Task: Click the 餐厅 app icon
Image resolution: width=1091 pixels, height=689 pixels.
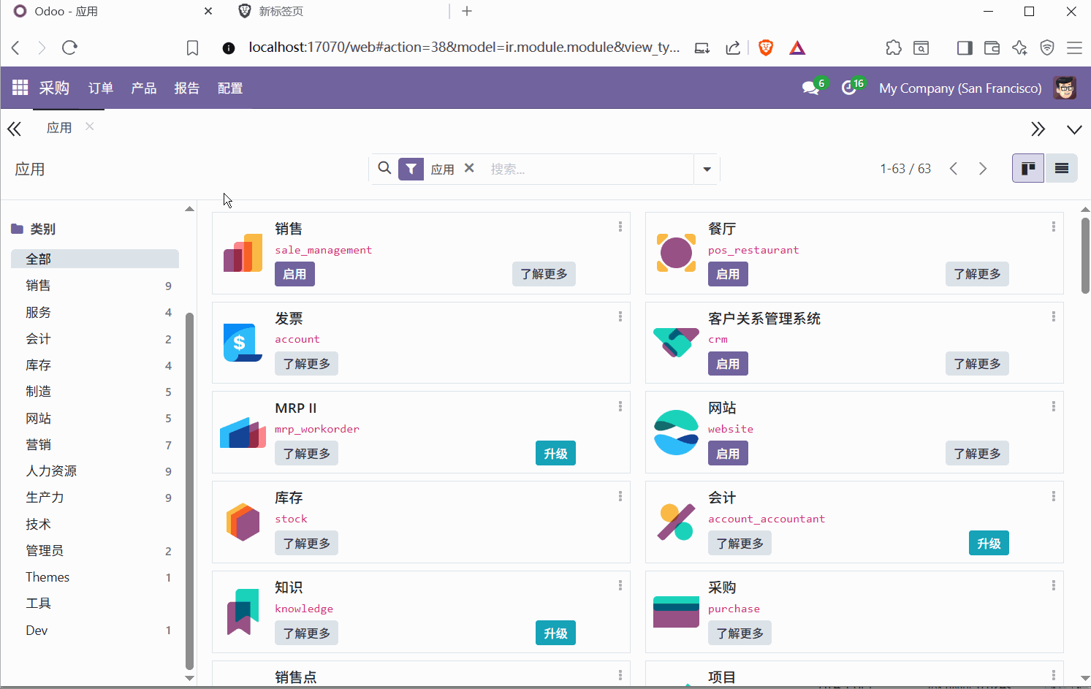Action: click(x=676, y=253)
